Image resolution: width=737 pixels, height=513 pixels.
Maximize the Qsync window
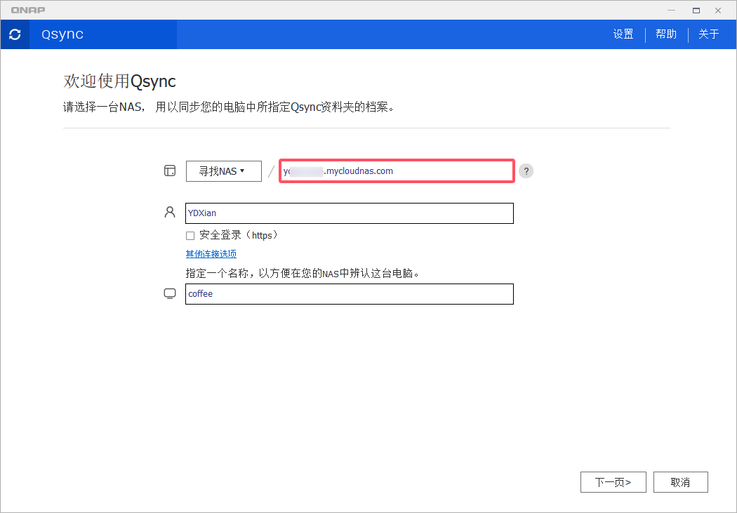696,11
